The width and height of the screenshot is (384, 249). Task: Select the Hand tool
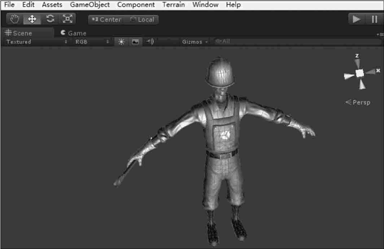(15, 19)
